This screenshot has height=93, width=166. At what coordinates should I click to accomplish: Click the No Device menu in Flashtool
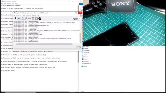[x=19, y=15]
